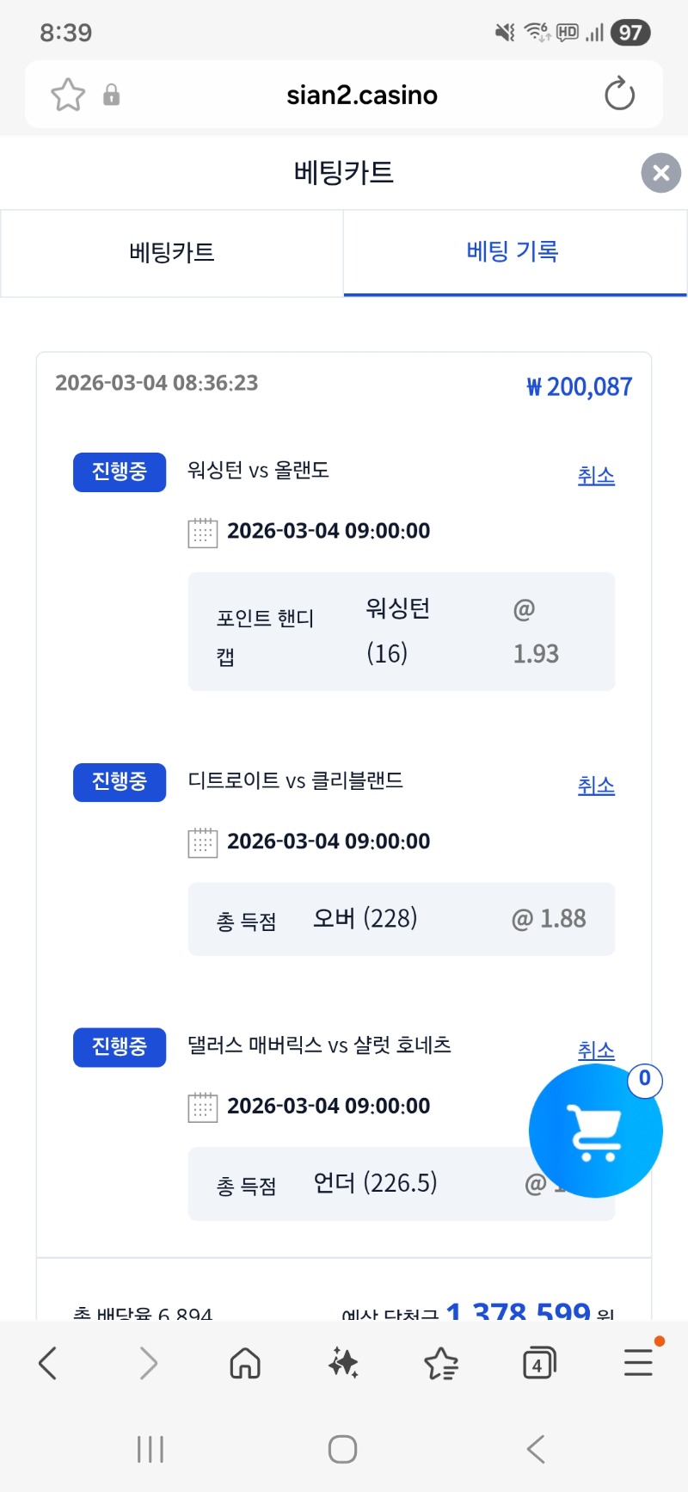Tap the site security lock icon
This screenshot has width=688, height=1492.
(111, 95)
